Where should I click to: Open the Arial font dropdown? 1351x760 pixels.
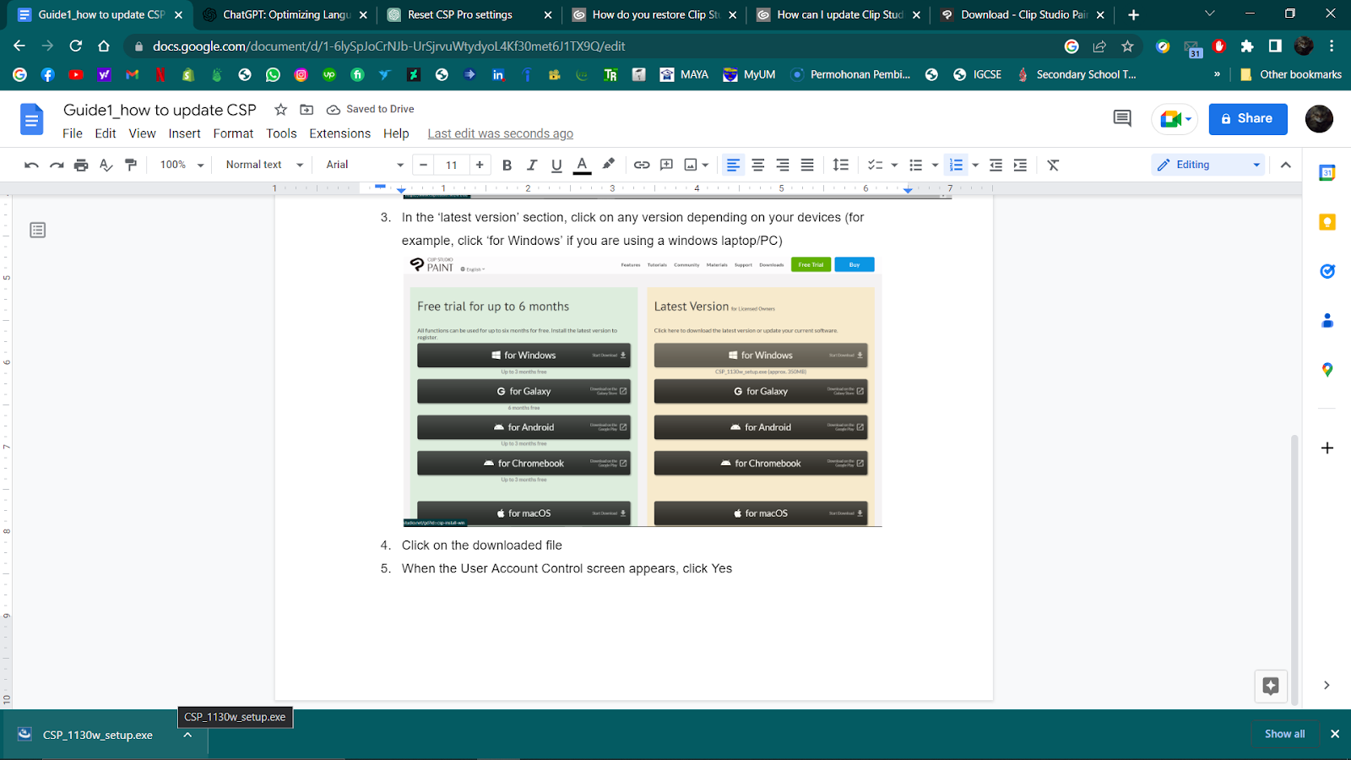(364, 165)
